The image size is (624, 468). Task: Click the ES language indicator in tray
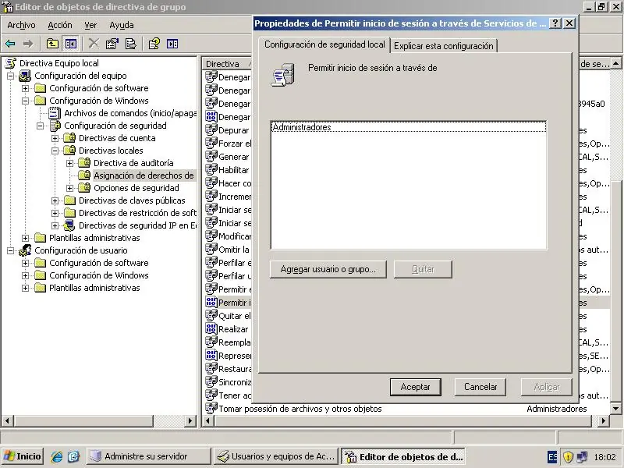pos(552,456)
